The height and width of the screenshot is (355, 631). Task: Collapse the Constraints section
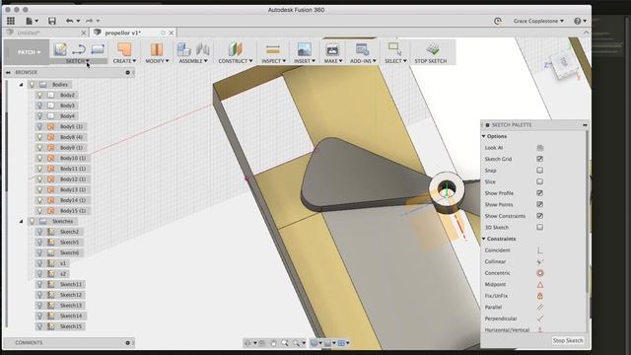pos(484,239)
